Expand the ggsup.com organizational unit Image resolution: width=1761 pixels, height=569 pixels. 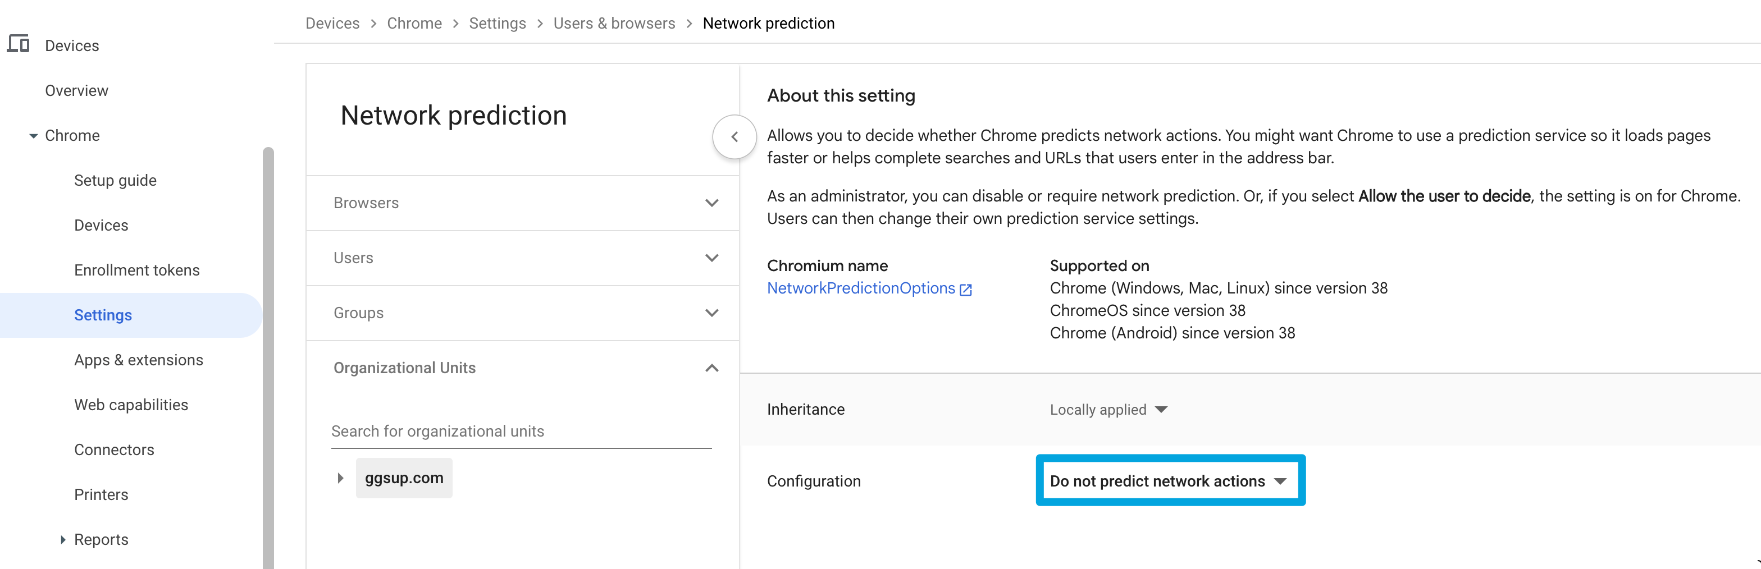340,478
